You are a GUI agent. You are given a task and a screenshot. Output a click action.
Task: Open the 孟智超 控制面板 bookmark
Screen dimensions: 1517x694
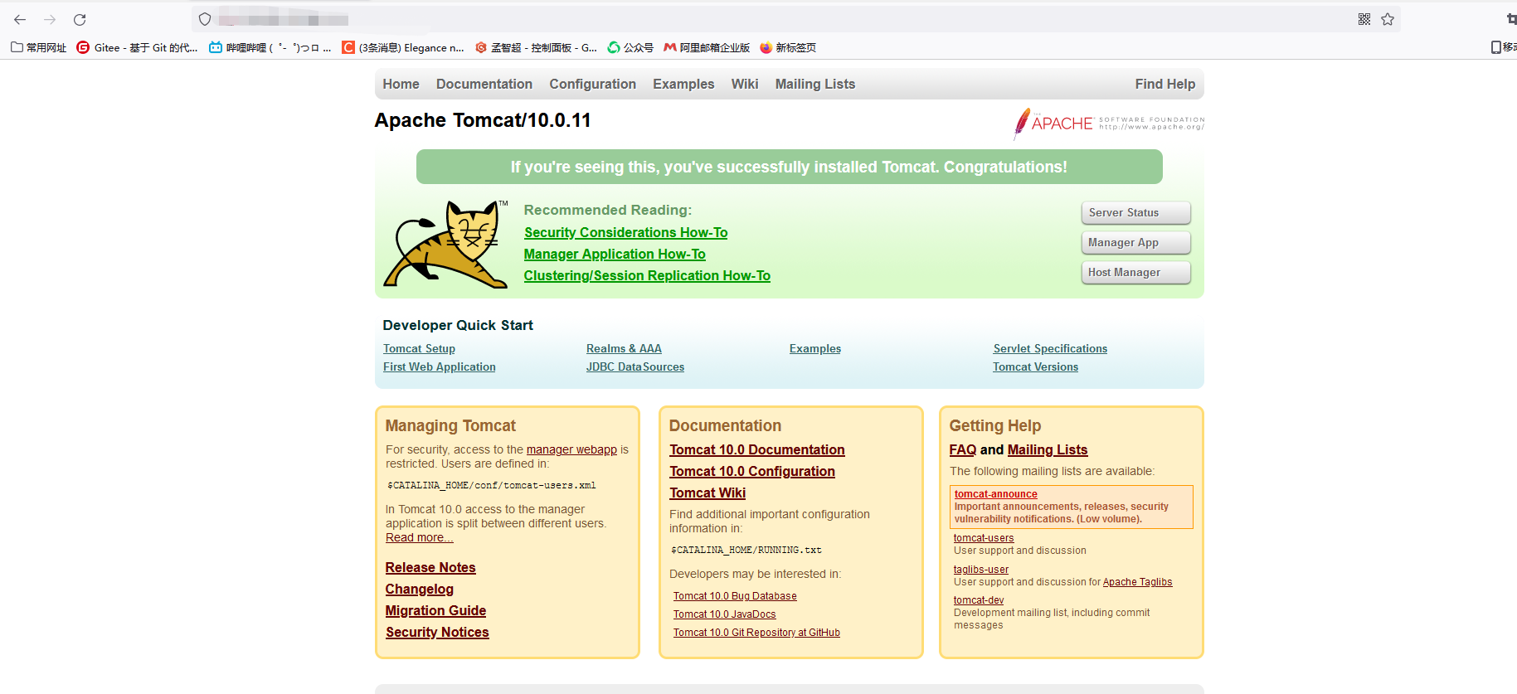point(536,47)
